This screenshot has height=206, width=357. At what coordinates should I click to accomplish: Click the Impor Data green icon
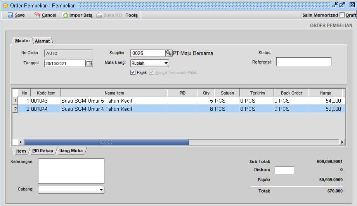[65, 15]
